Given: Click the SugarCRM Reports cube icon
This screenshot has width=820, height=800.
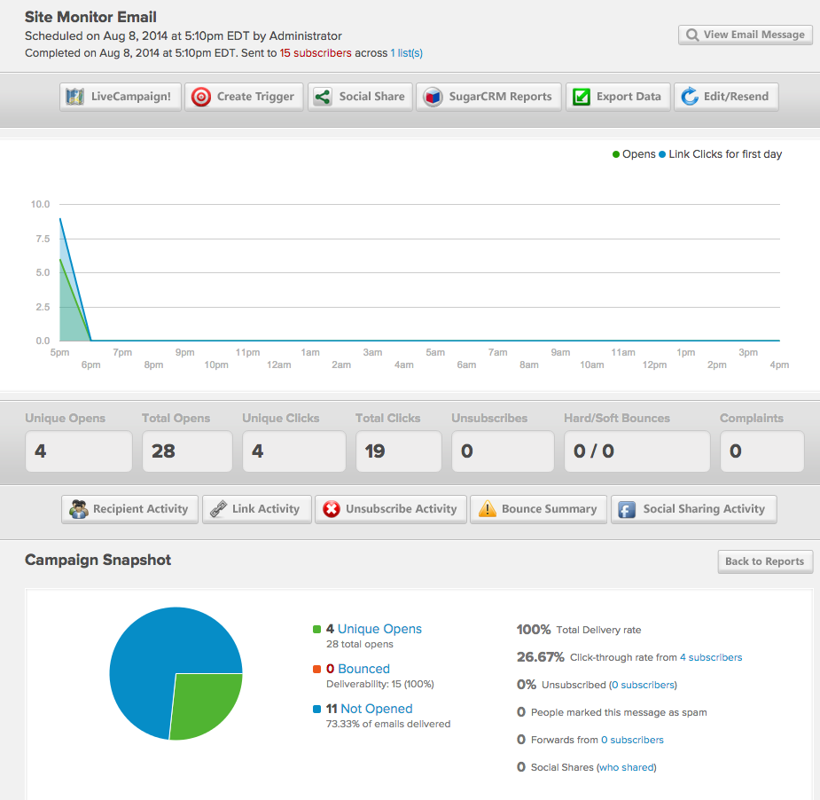Looking at the screenshot, I should tap(433, 97).
